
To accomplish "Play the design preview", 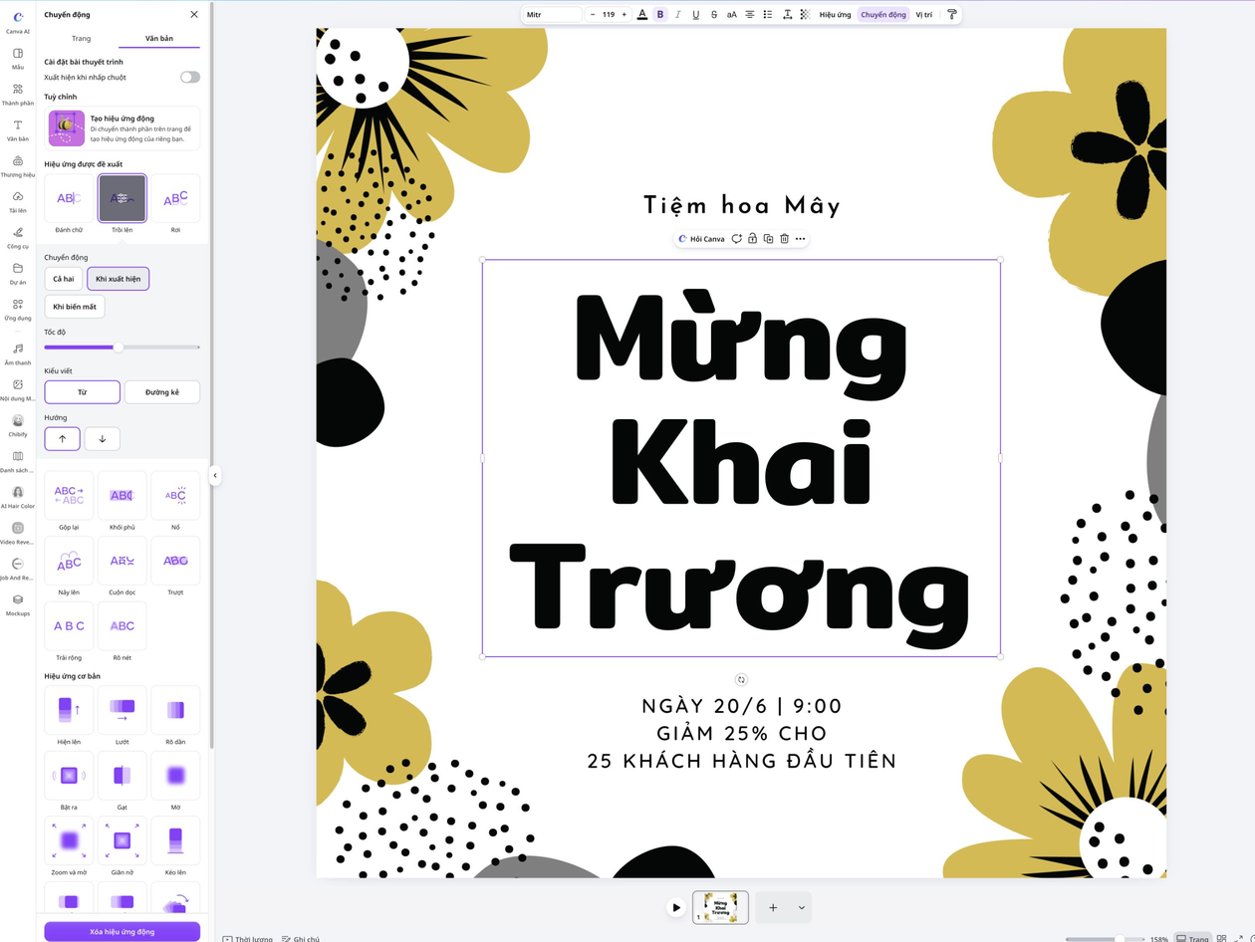I will (676, 907).
